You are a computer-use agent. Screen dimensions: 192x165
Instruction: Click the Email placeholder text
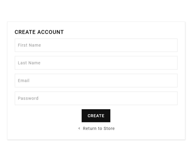point(24,81)
